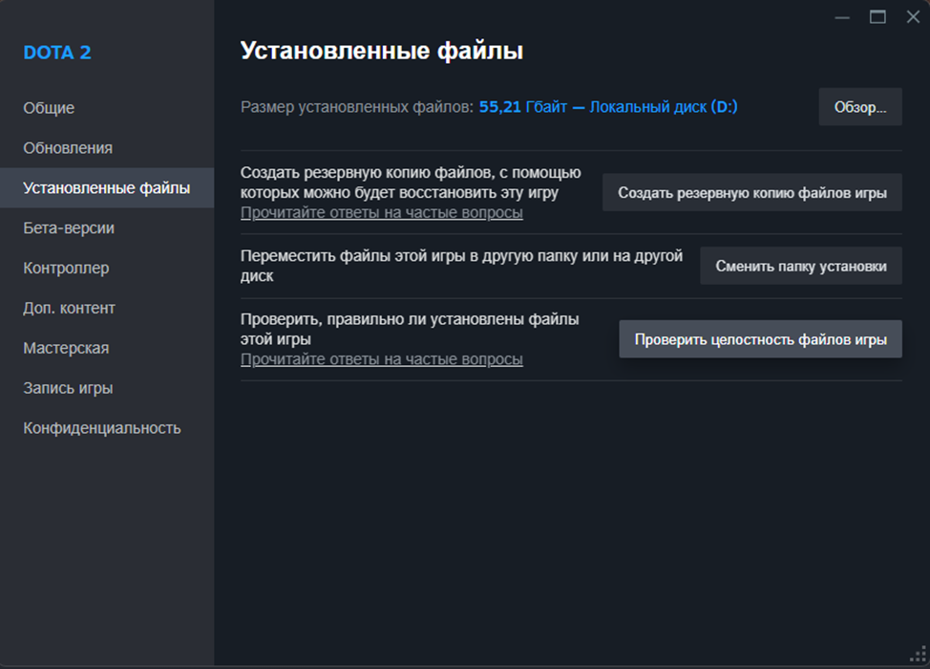The image size is (930, 669).
Task: Select Установленные файлы in the sidebar
Action: [106, 188]
